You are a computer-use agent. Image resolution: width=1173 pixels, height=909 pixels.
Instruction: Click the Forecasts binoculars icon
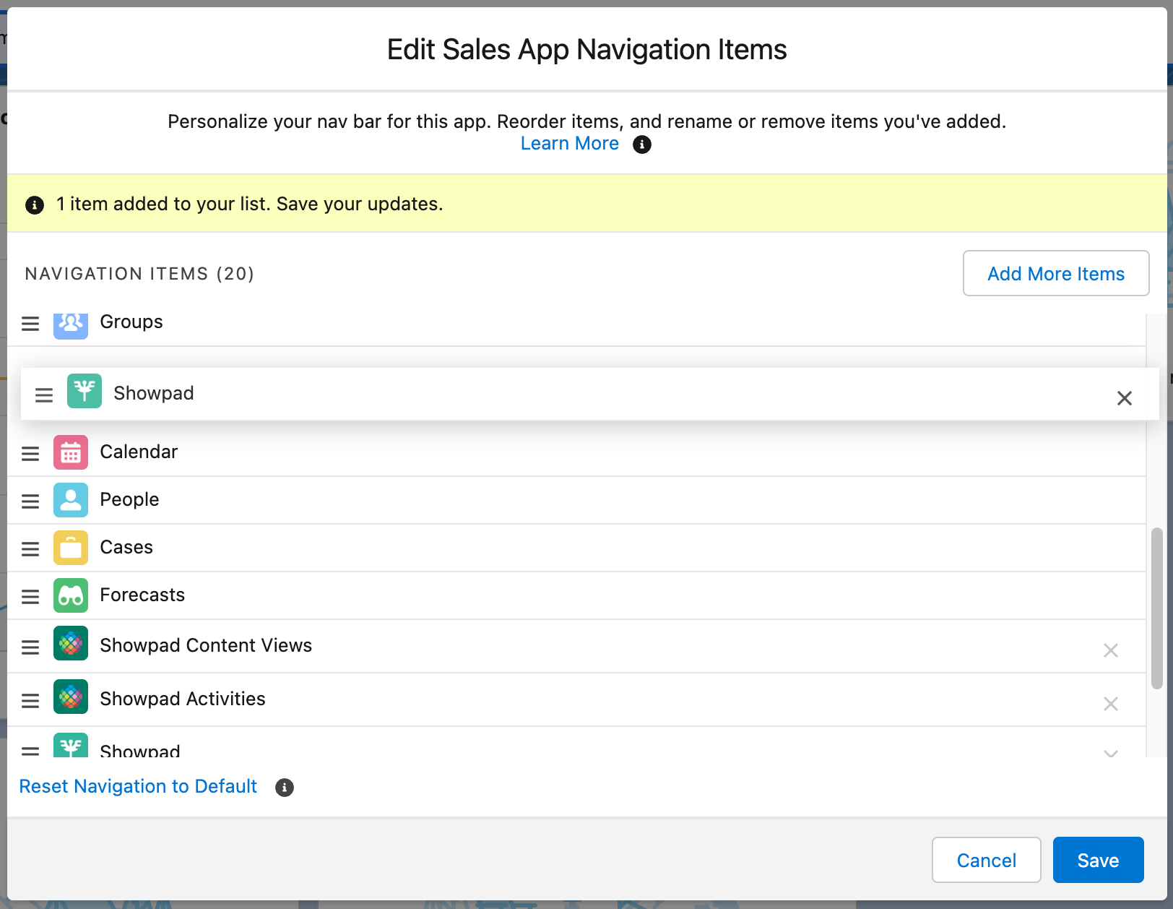70,595
